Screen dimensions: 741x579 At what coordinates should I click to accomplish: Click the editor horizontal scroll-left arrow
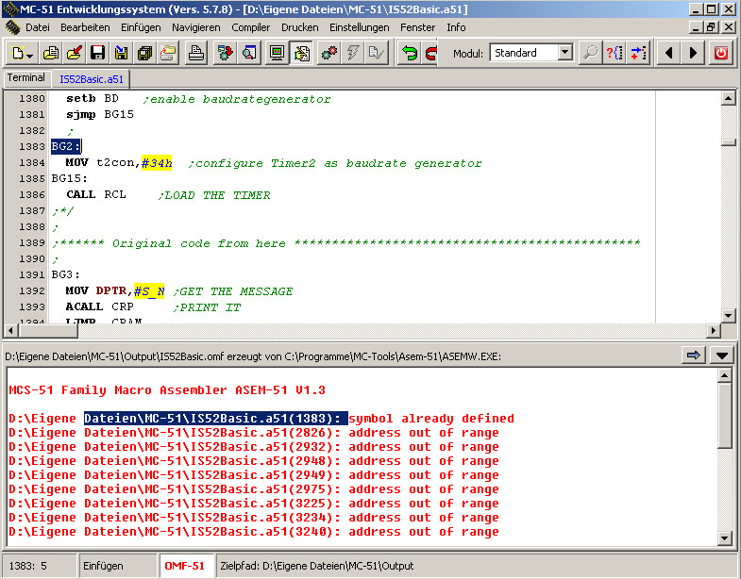[x=10, y=331]
